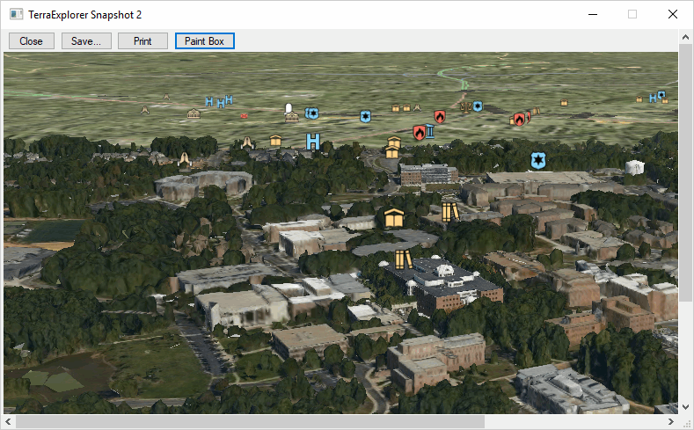Viewport: 694px width, 430px height.
Task: Select the lone fire marker left of scales
Action: click(x=440, y=116)
